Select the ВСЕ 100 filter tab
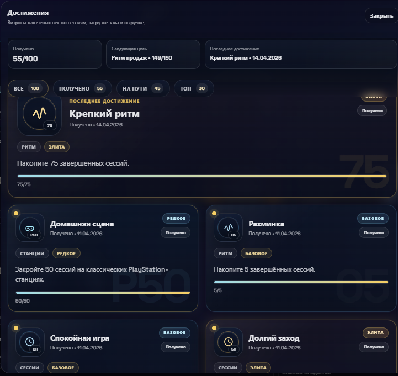398x376 pixels. (x=28, y=88)
